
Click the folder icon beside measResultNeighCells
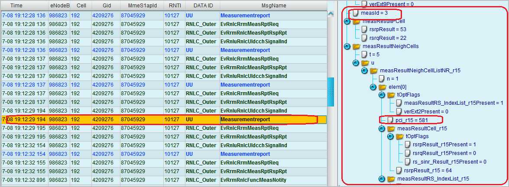point(356,46)
